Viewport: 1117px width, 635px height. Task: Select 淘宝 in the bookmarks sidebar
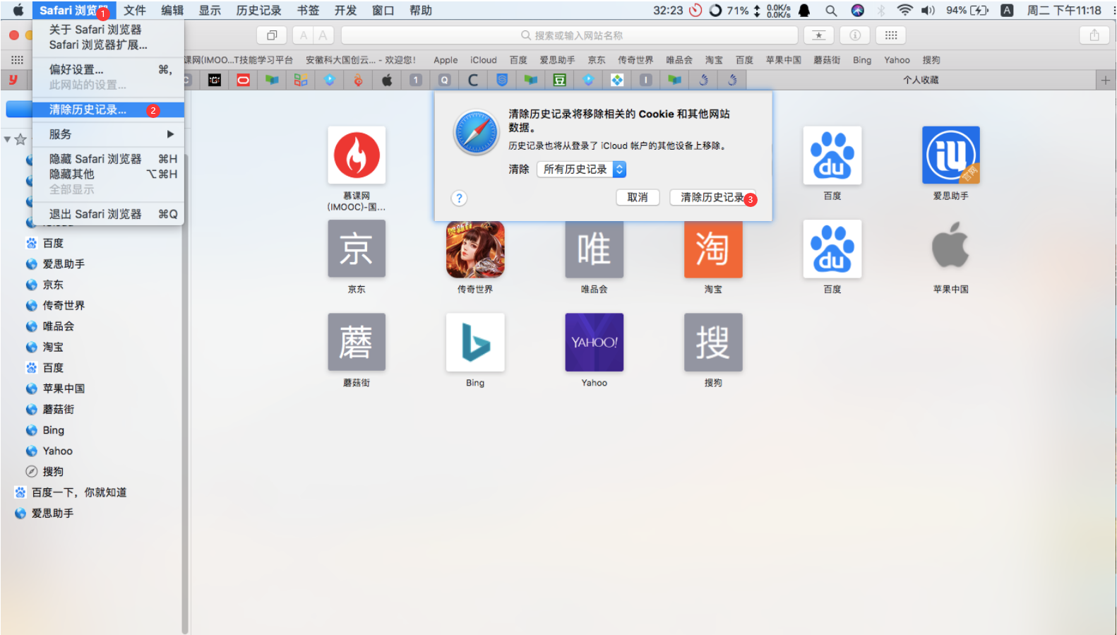(x=53, y=348)
